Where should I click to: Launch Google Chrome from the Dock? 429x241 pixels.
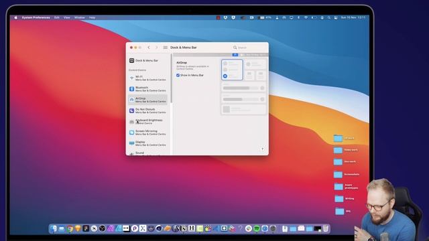pos(70,228)
